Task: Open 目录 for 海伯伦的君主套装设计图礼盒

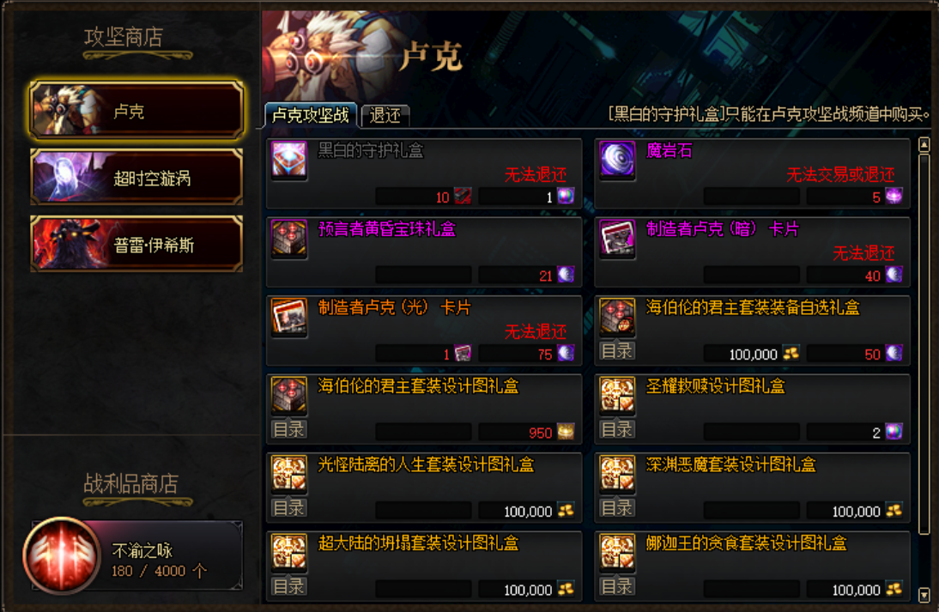Action: coord(288,429)
